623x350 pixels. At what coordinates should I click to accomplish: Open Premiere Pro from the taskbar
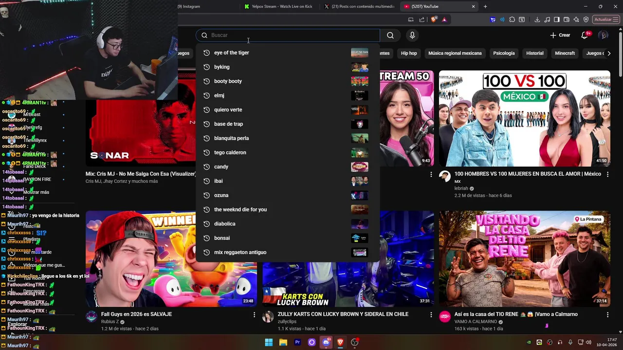click(x=297, y=342)
